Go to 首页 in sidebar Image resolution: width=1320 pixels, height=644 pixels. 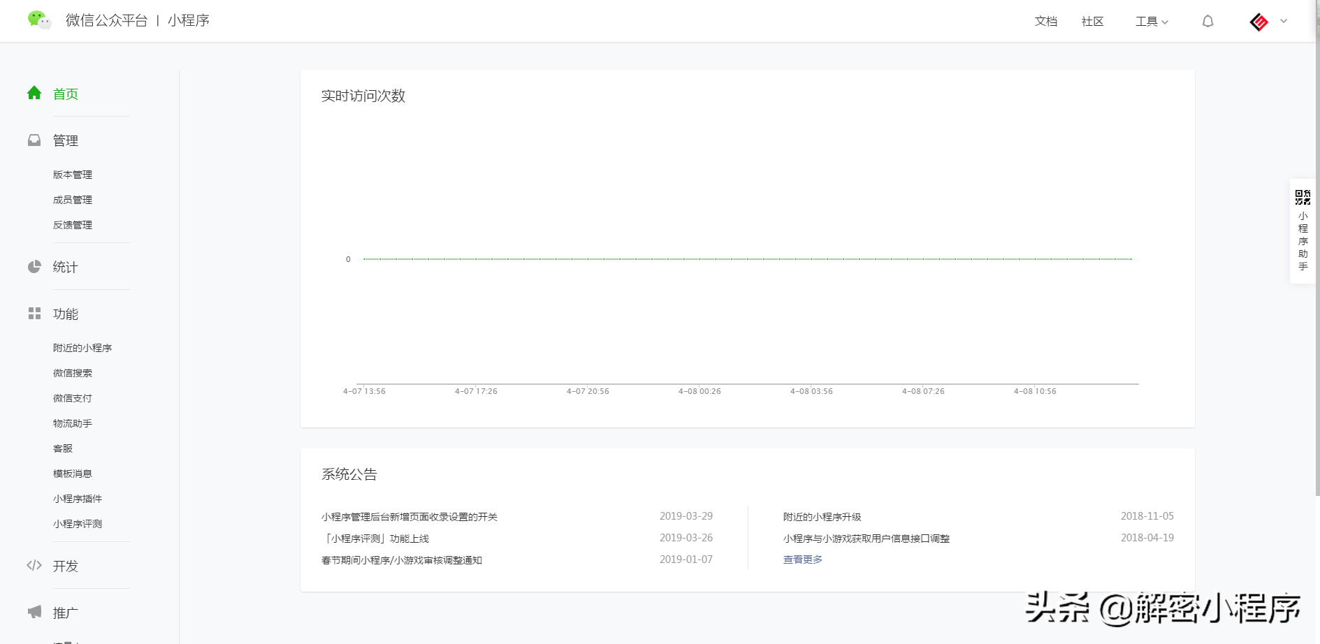pos(66,94)
